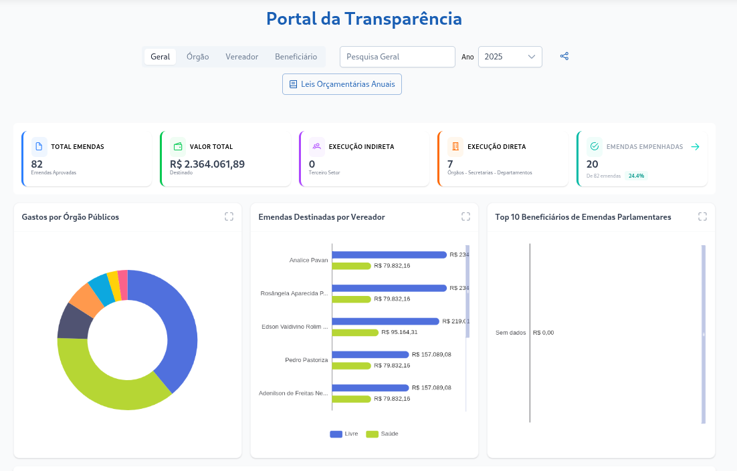Click the R$ 2.364.061,89 total value

click(x=207, y=164)
